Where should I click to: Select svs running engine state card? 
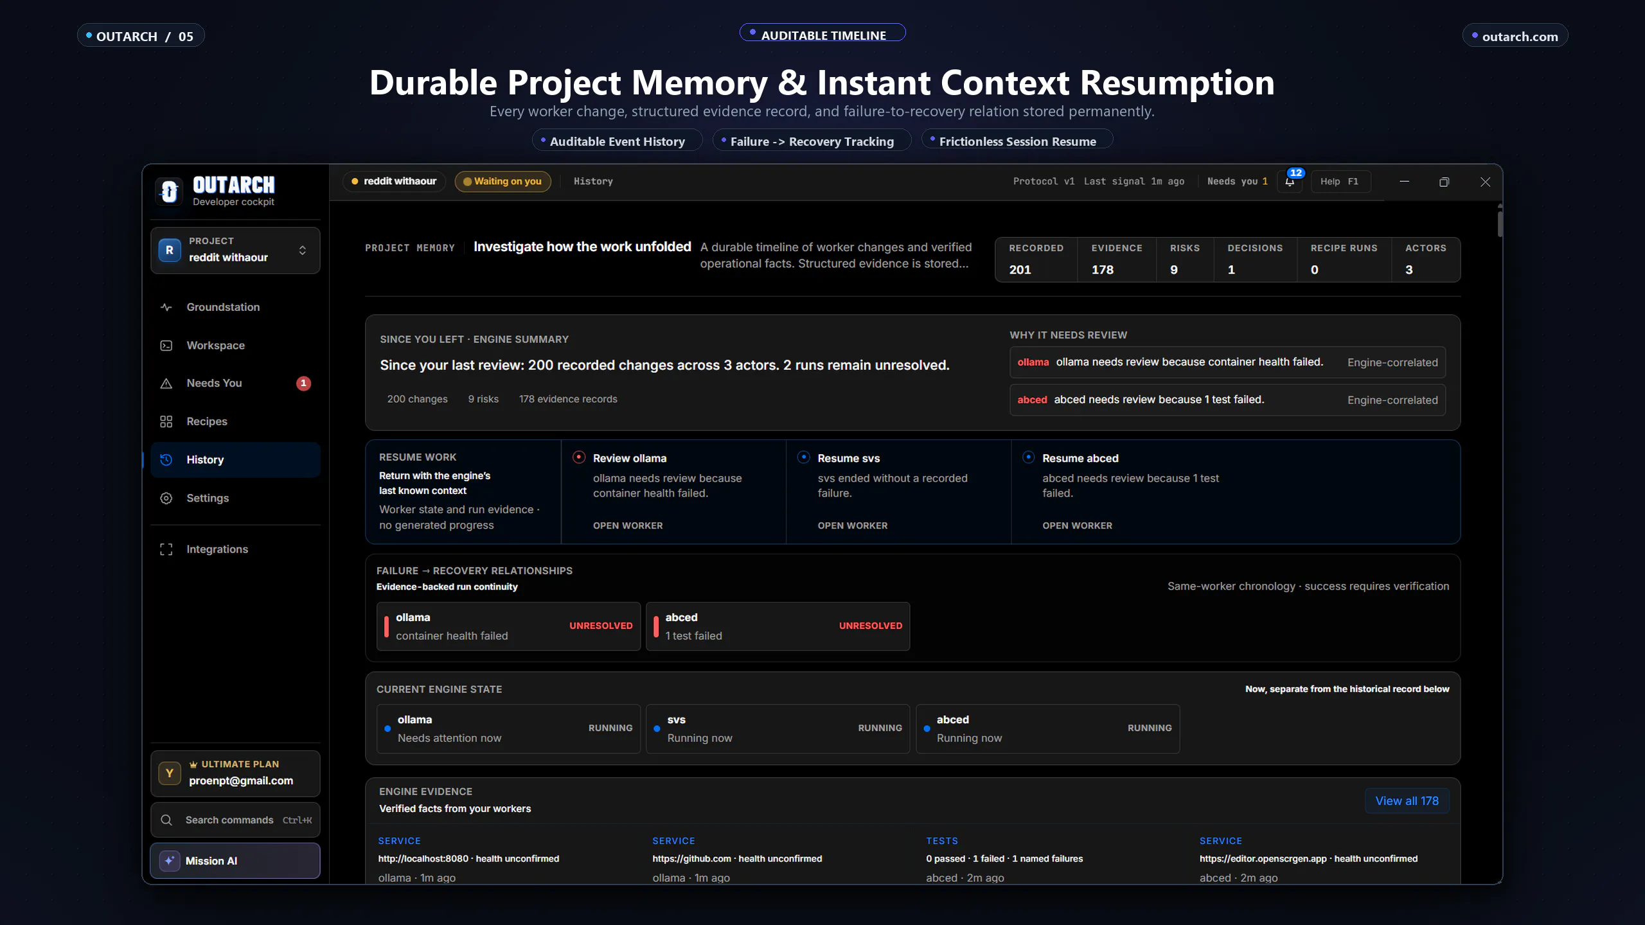point(778,728)
